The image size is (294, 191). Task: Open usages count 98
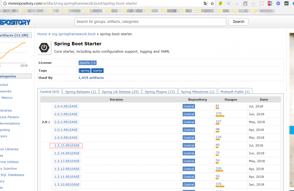tap(218, 129)
